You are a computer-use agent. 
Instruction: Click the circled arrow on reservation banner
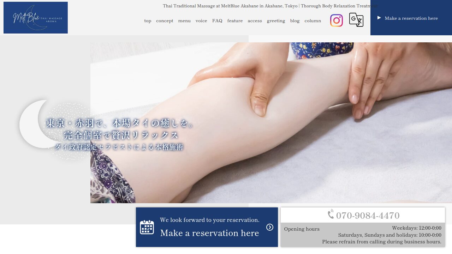(x=270, y=227)
